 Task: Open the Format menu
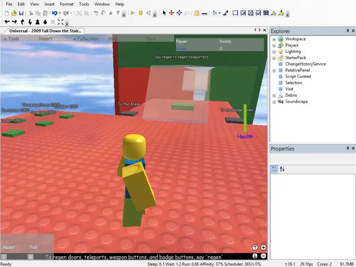[x=67, y=4]
